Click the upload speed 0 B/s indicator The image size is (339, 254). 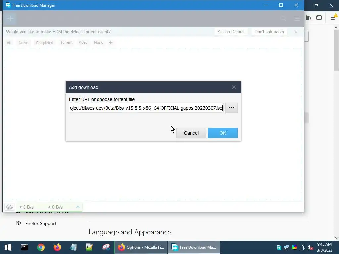click(x=55, y=207)
